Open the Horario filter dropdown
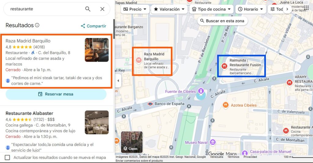 [x=250, y=9]
